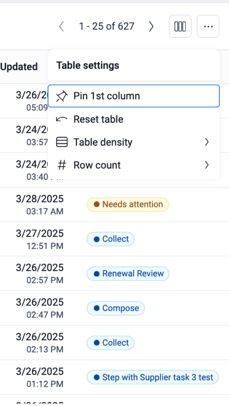Click the undo arrow icon for Reset table
The image size is (229, 406).
coord(62,119)
